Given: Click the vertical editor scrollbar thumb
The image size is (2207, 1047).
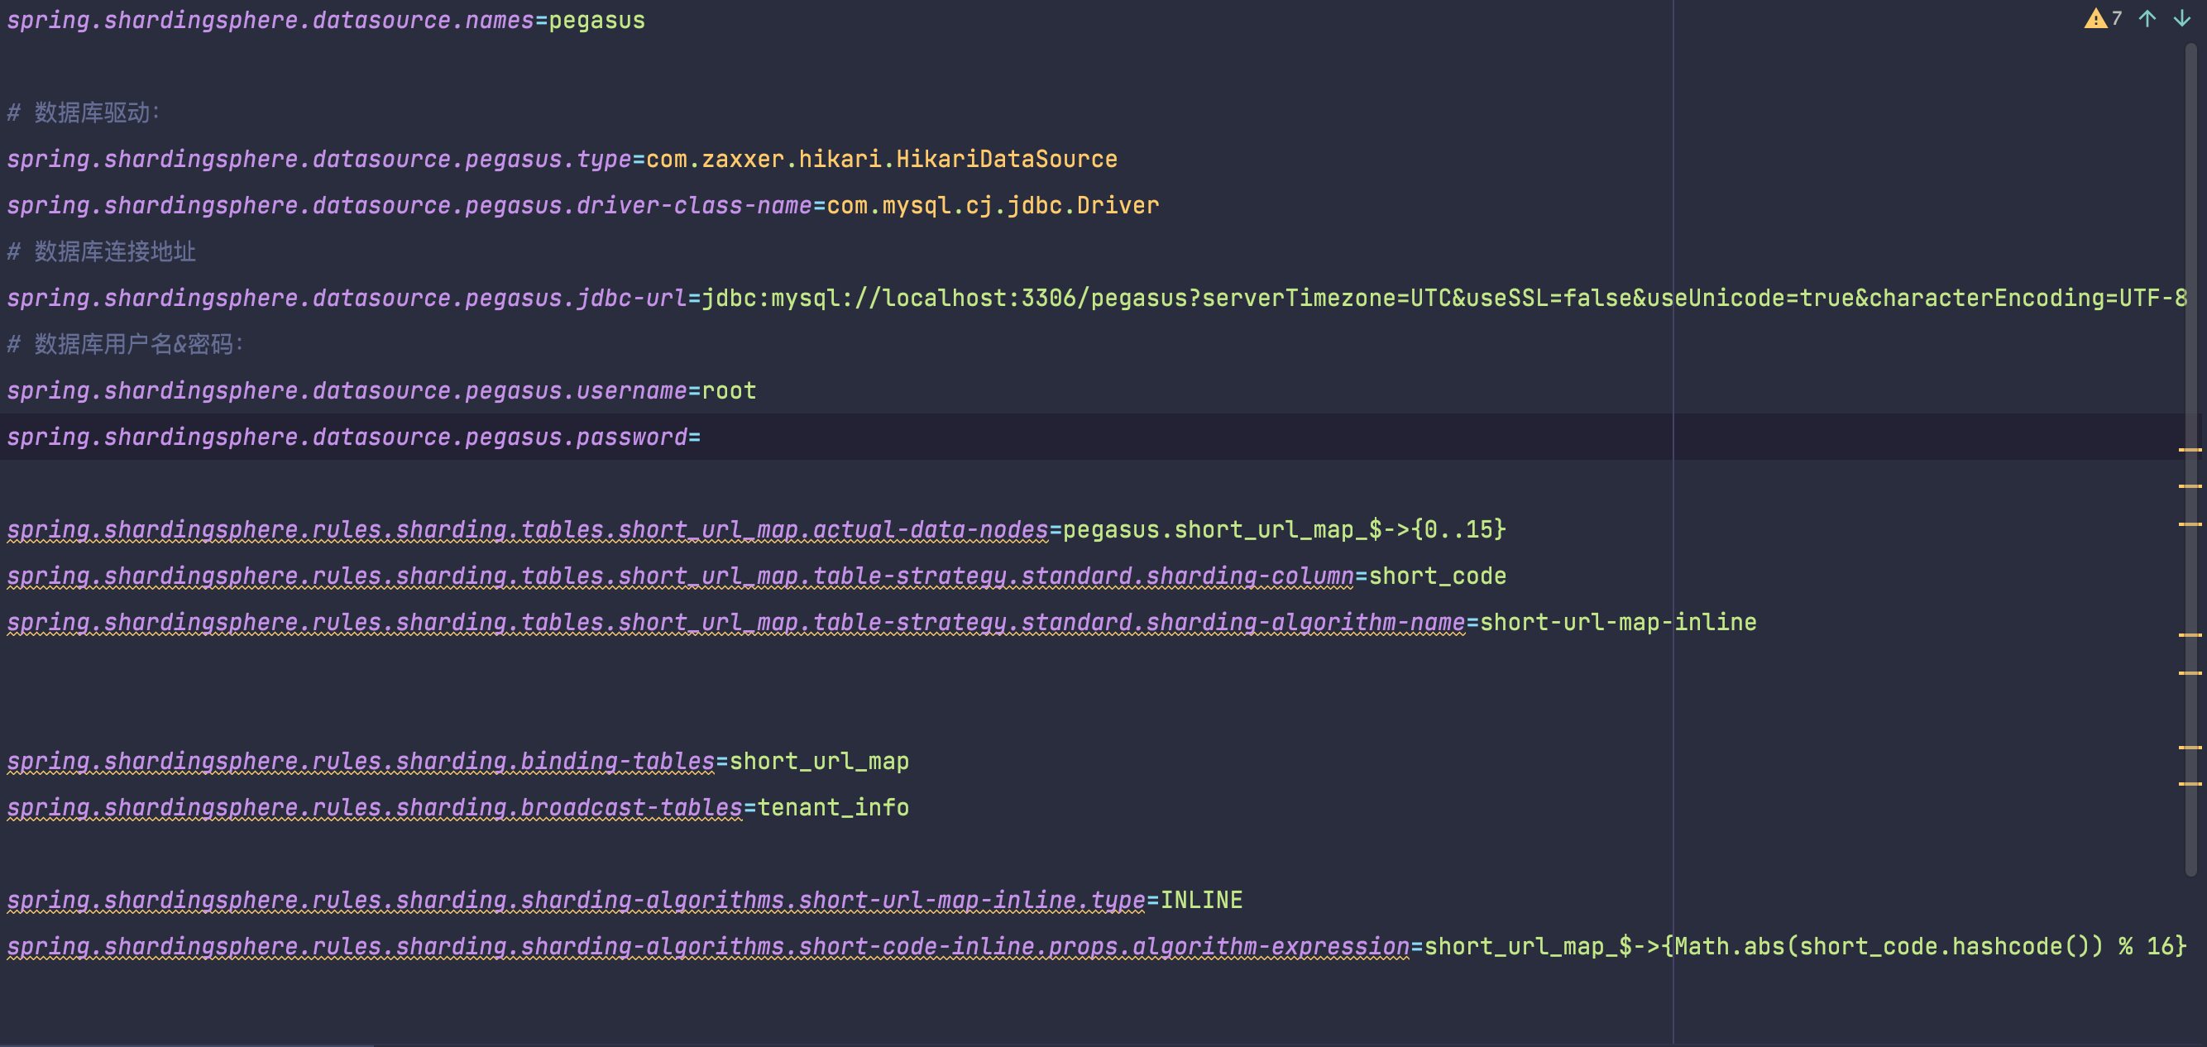Looking at the screenshot, I should coord(2190,257).
